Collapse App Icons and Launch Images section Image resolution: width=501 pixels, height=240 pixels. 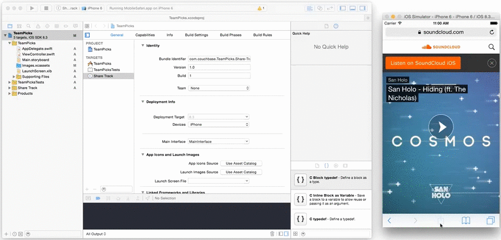pos(142,154)
